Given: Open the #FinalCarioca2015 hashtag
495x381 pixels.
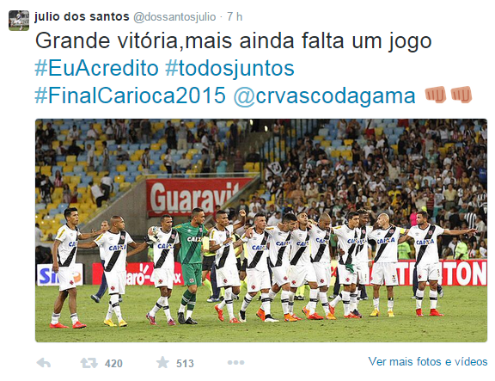Looking at the screenshot, I should tap(130, 95).
